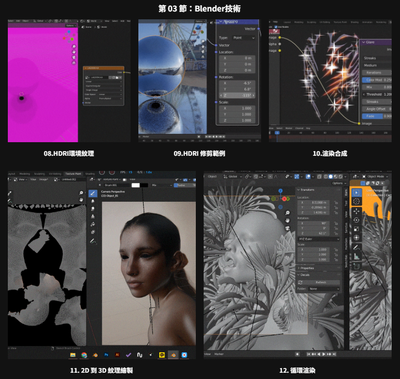Select the Select Box tool in screenshot 12
400x379 pixels.
click(356, 192)
